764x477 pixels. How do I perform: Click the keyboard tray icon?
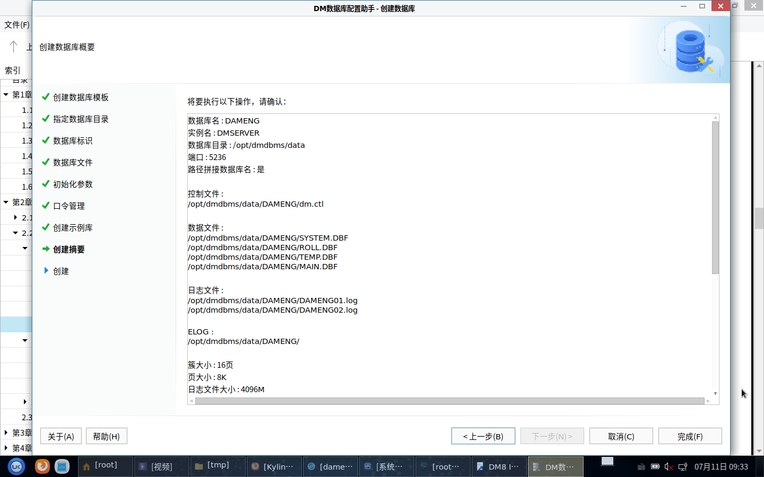pos(641,467)
